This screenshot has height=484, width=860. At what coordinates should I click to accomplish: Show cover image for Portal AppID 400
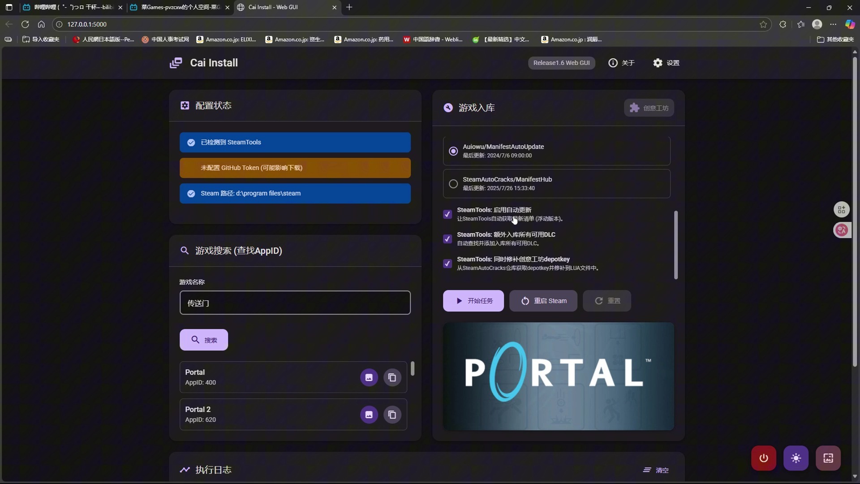pyautogui.click(x=369, y=377)
